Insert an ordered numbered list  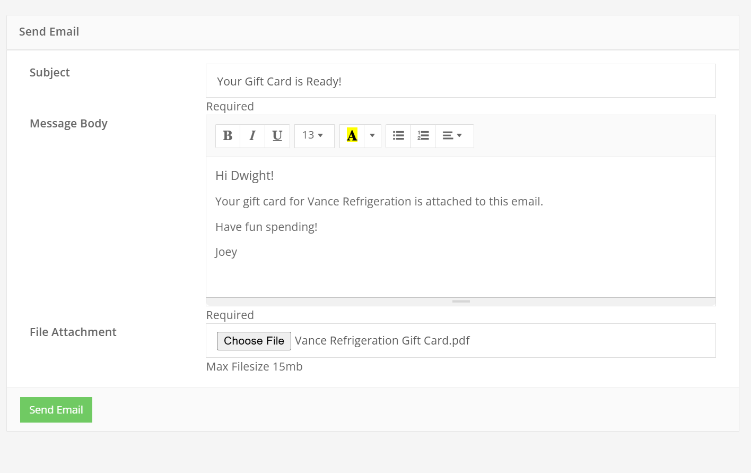[x=423, y=136]
